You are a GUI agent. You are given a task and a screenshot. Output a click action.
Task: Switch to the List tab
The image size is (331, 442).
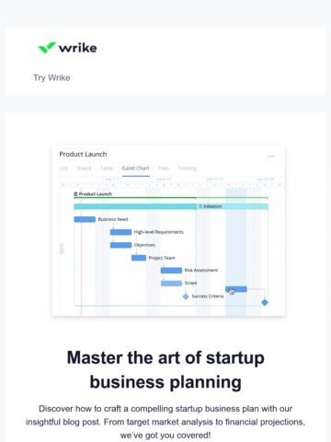[x=63, y=169]
